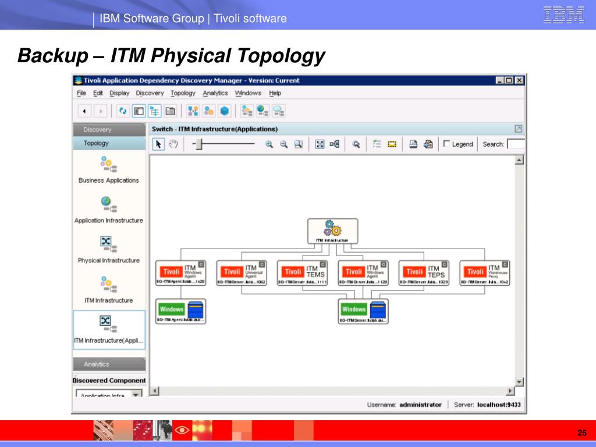Toggle the side panel layout icon
Image resolution: width=596 pixels, height=447 pixels.
click(139, 111)
